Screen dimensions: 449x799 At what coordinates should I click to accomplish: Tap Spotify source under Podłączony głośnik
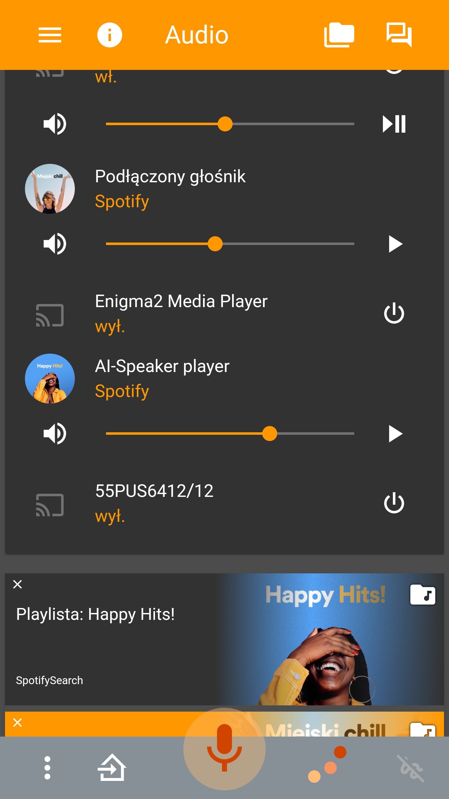tap(122, 202)
